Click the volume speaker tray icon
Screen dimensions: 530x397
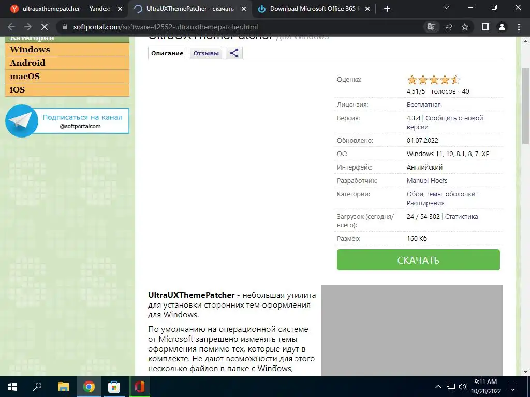(463, 387)
